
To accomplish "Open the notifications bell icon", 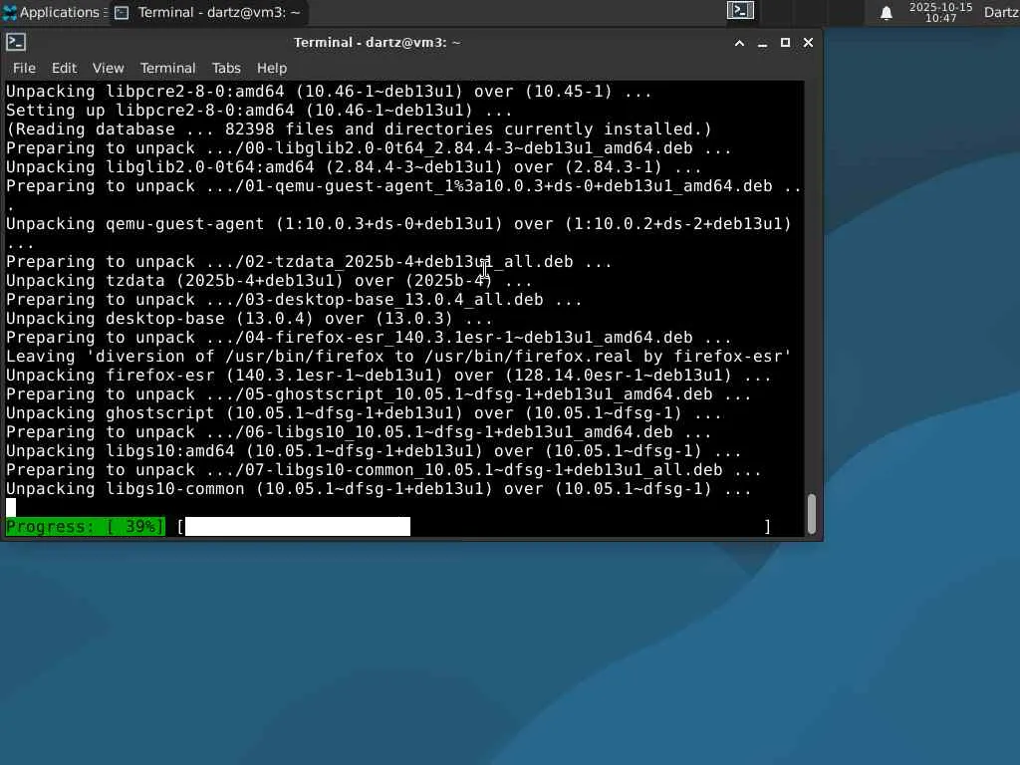I will [886, 13].
